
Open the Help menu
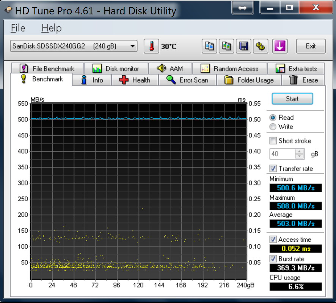click(52, 28)
